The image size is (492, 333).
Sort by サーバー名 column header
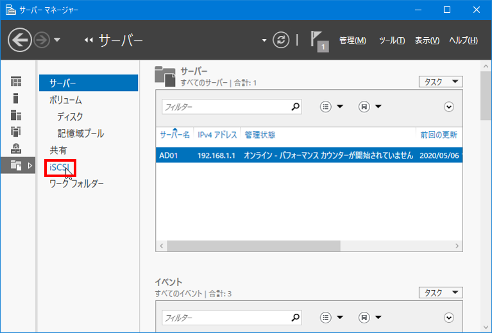pyautogui.click(x=174, y=135)
